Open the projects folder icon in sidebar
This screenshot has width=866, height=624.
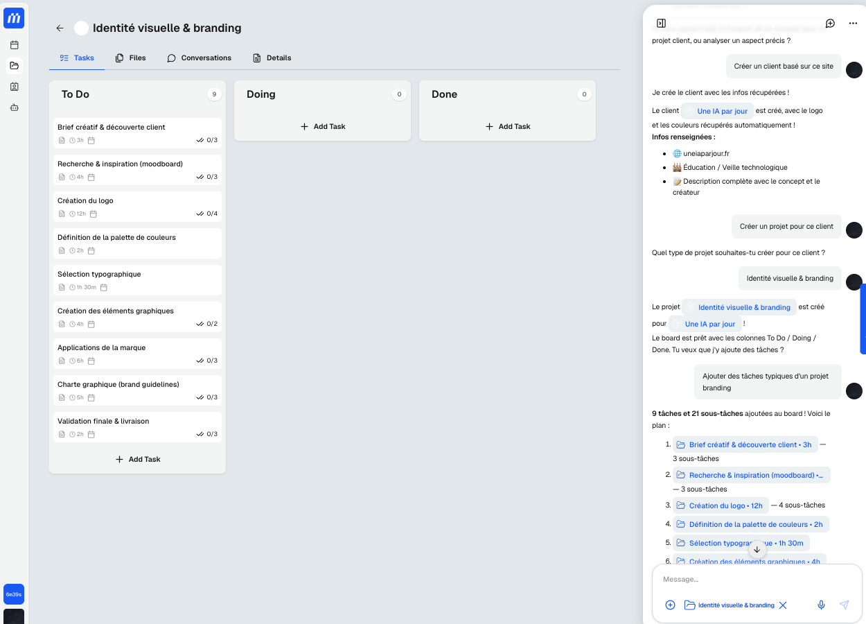click(x=14, y=66)
